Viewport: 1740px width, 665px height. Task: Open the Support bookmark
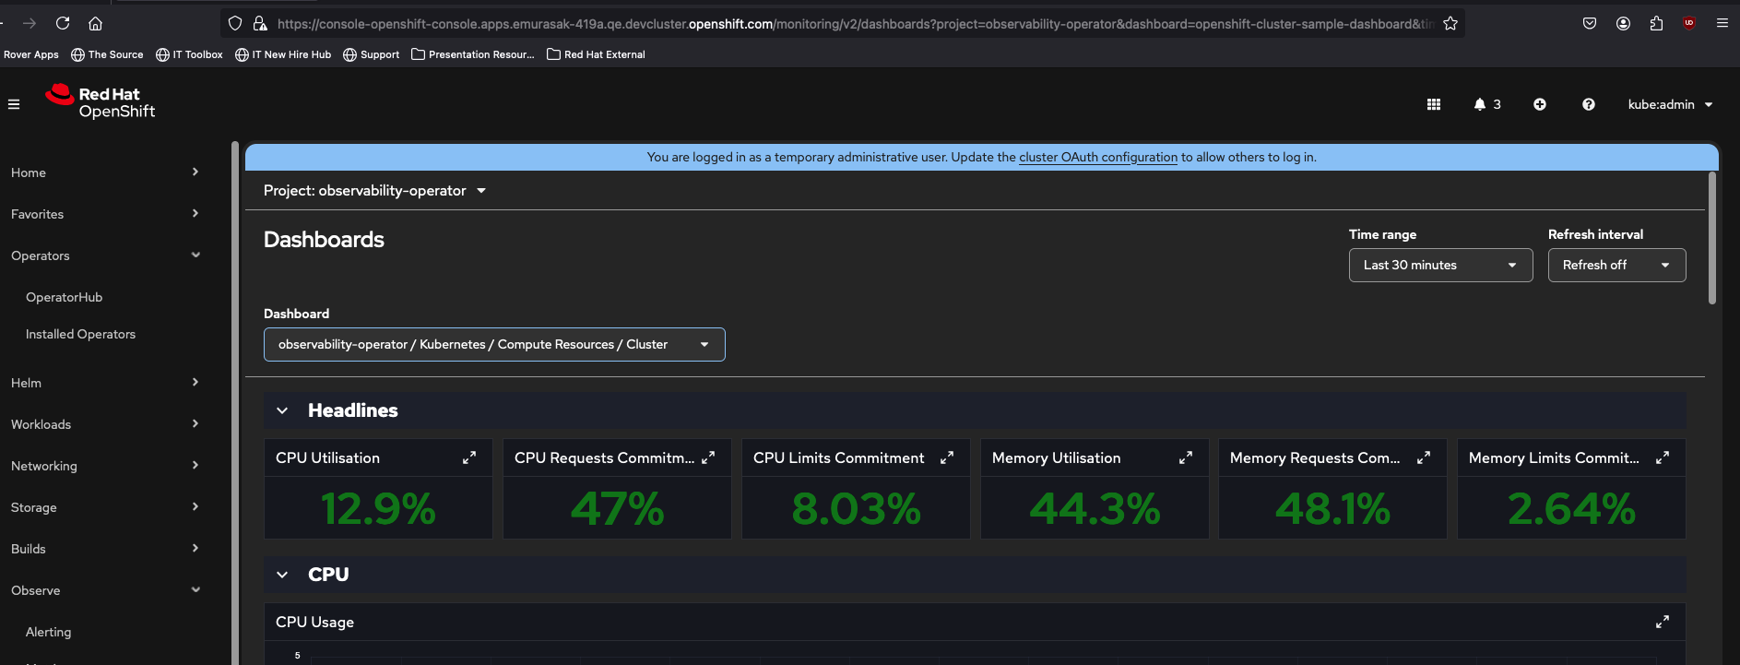pyautogui.click(x=371, y=54)
